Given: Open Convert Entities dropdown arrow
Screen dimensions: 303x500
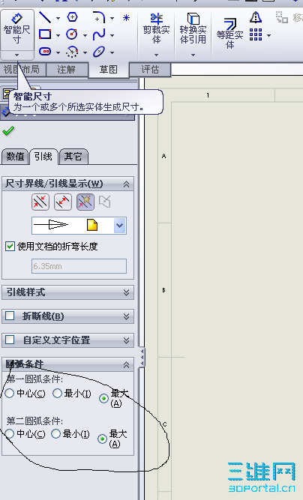Looking at the screenshot, I should (193, 55).
